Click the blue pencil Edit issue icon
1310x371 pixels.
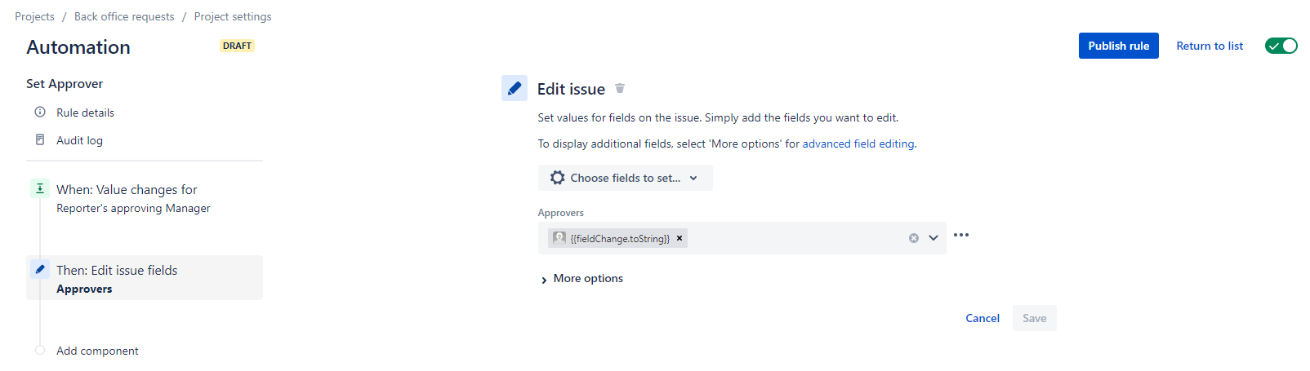tap(515, 88)
